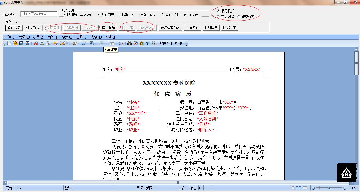The width and height of the screenshot is (360, 192).
Task: Open the 表格 menu
Action: 96,37
